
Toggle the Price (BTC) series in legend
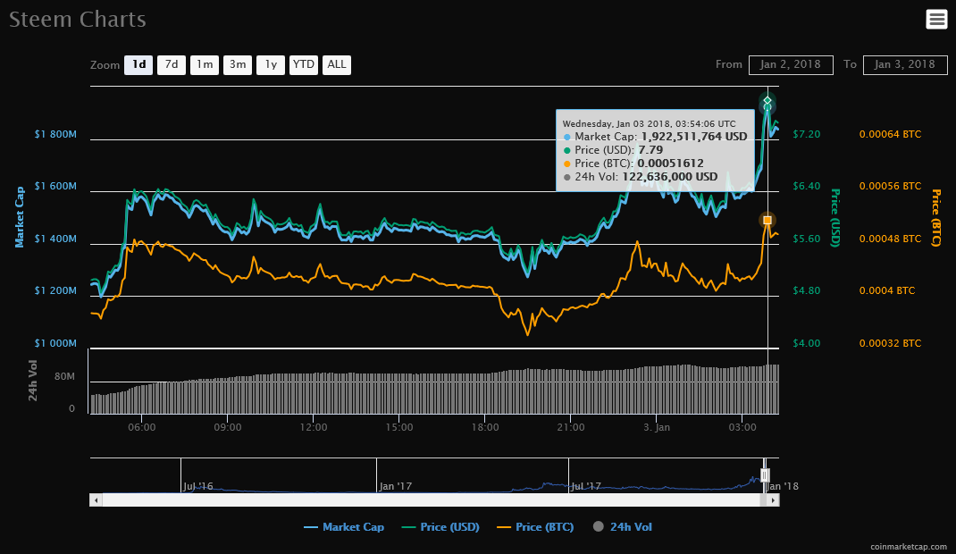coord(536,527)
